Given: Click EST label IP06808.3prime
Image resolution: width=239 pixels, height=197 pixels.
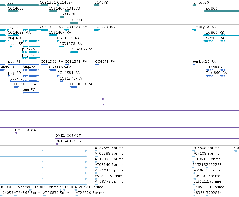Looking at the screenshot, I should click(206, 148).
